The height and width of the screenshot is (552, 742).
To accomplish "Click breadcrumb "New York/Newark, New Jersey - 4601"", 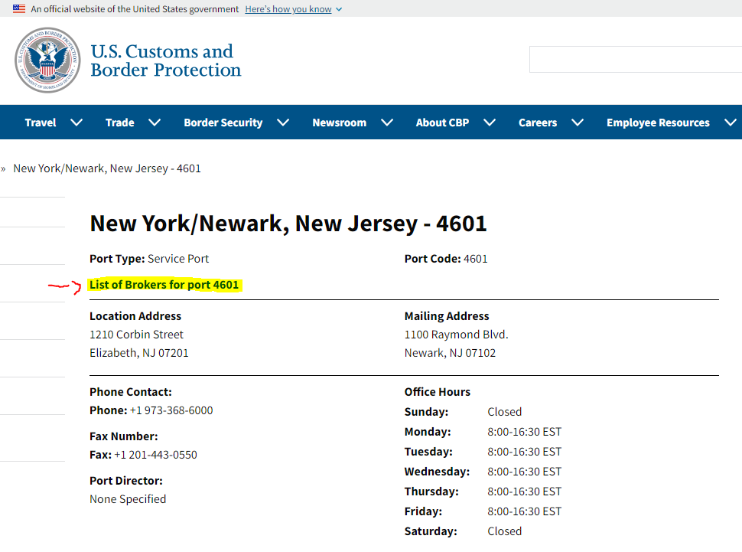I will (x=107, y=168).
